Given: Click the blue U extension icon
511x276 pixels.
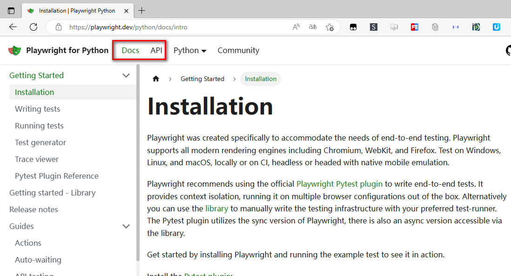Looking at the screenshot, I should 496,27.
